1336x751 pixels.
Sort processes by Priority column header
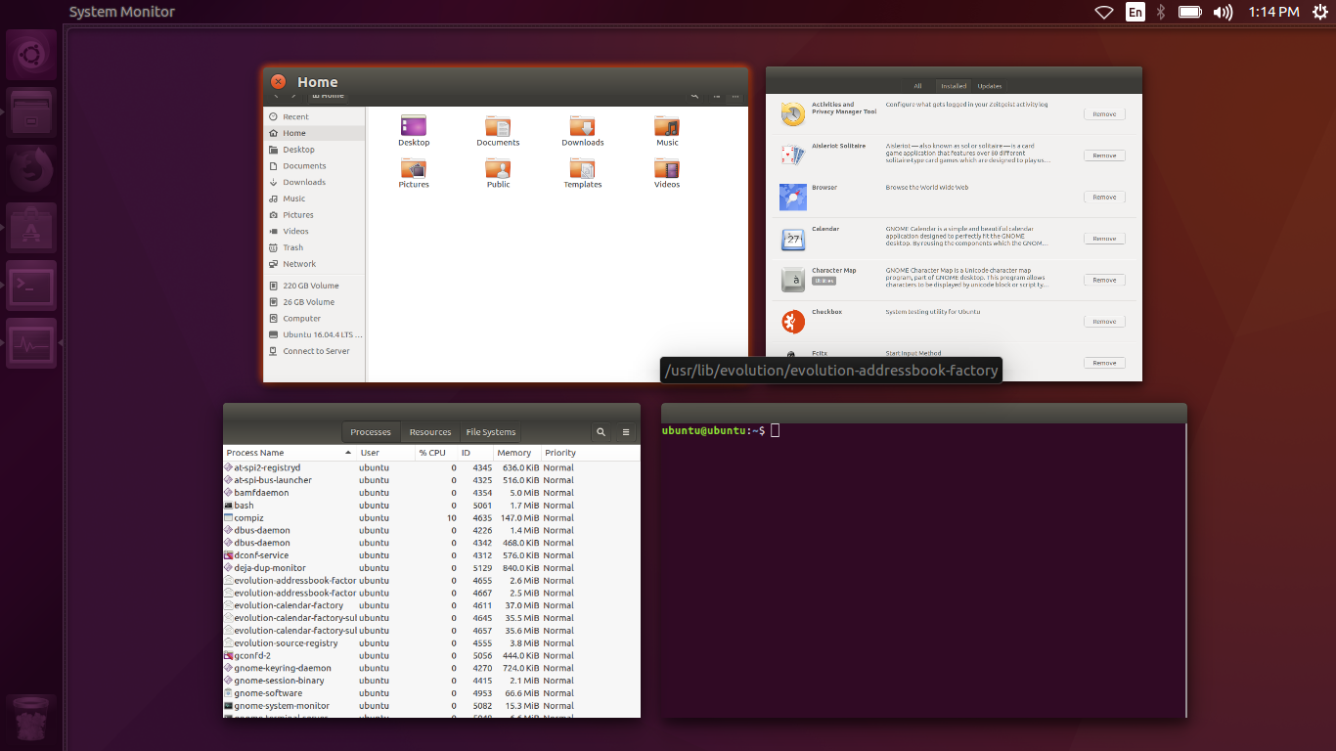tap(591, 453)
